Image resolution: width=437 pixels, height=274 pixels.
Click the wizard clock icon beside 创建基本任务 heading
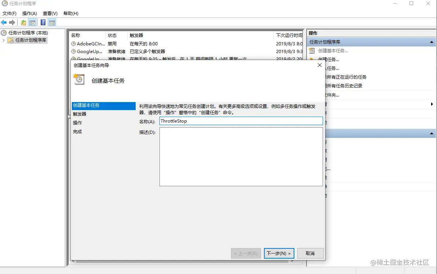pos(79,79)
